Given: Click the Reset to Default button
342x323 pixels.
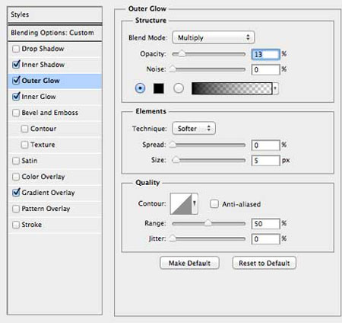Looking at the screenshot, I should [x=264, y=263].
